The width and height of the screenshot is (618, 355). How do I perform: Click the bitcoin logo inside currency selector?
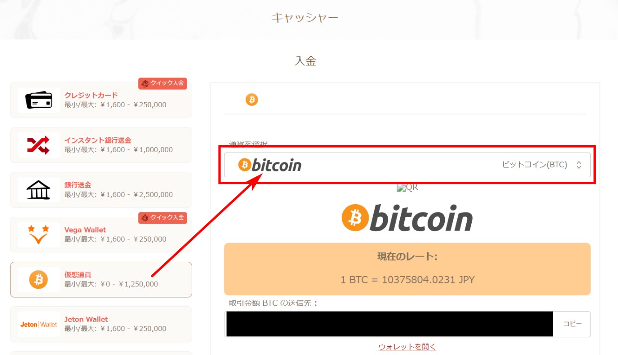tap(270, 165)
